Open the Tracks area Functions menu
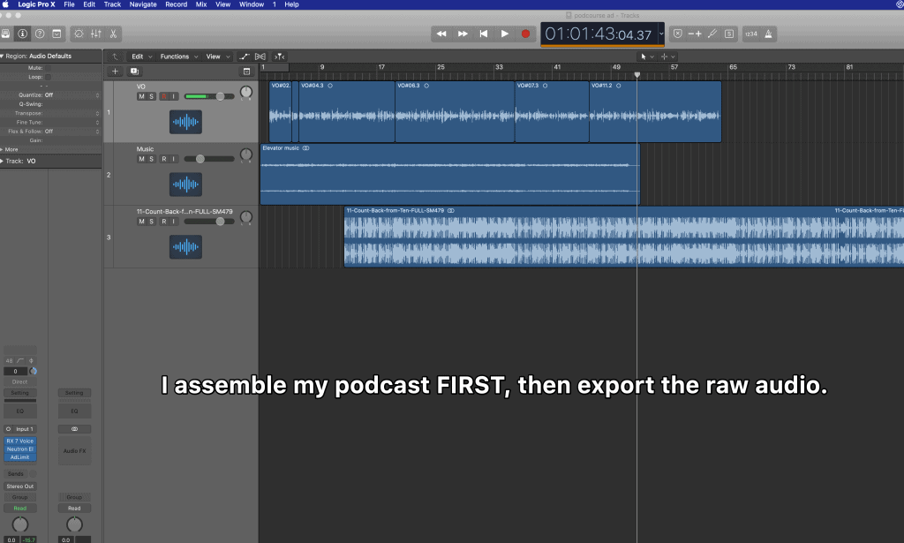Screen dimensions: 904x543 point(178,57)
